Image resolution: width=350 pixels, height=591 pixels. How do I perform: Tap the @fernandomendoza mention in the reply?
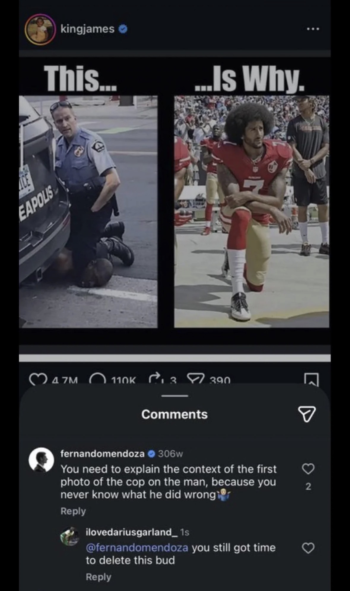(137, 547)
